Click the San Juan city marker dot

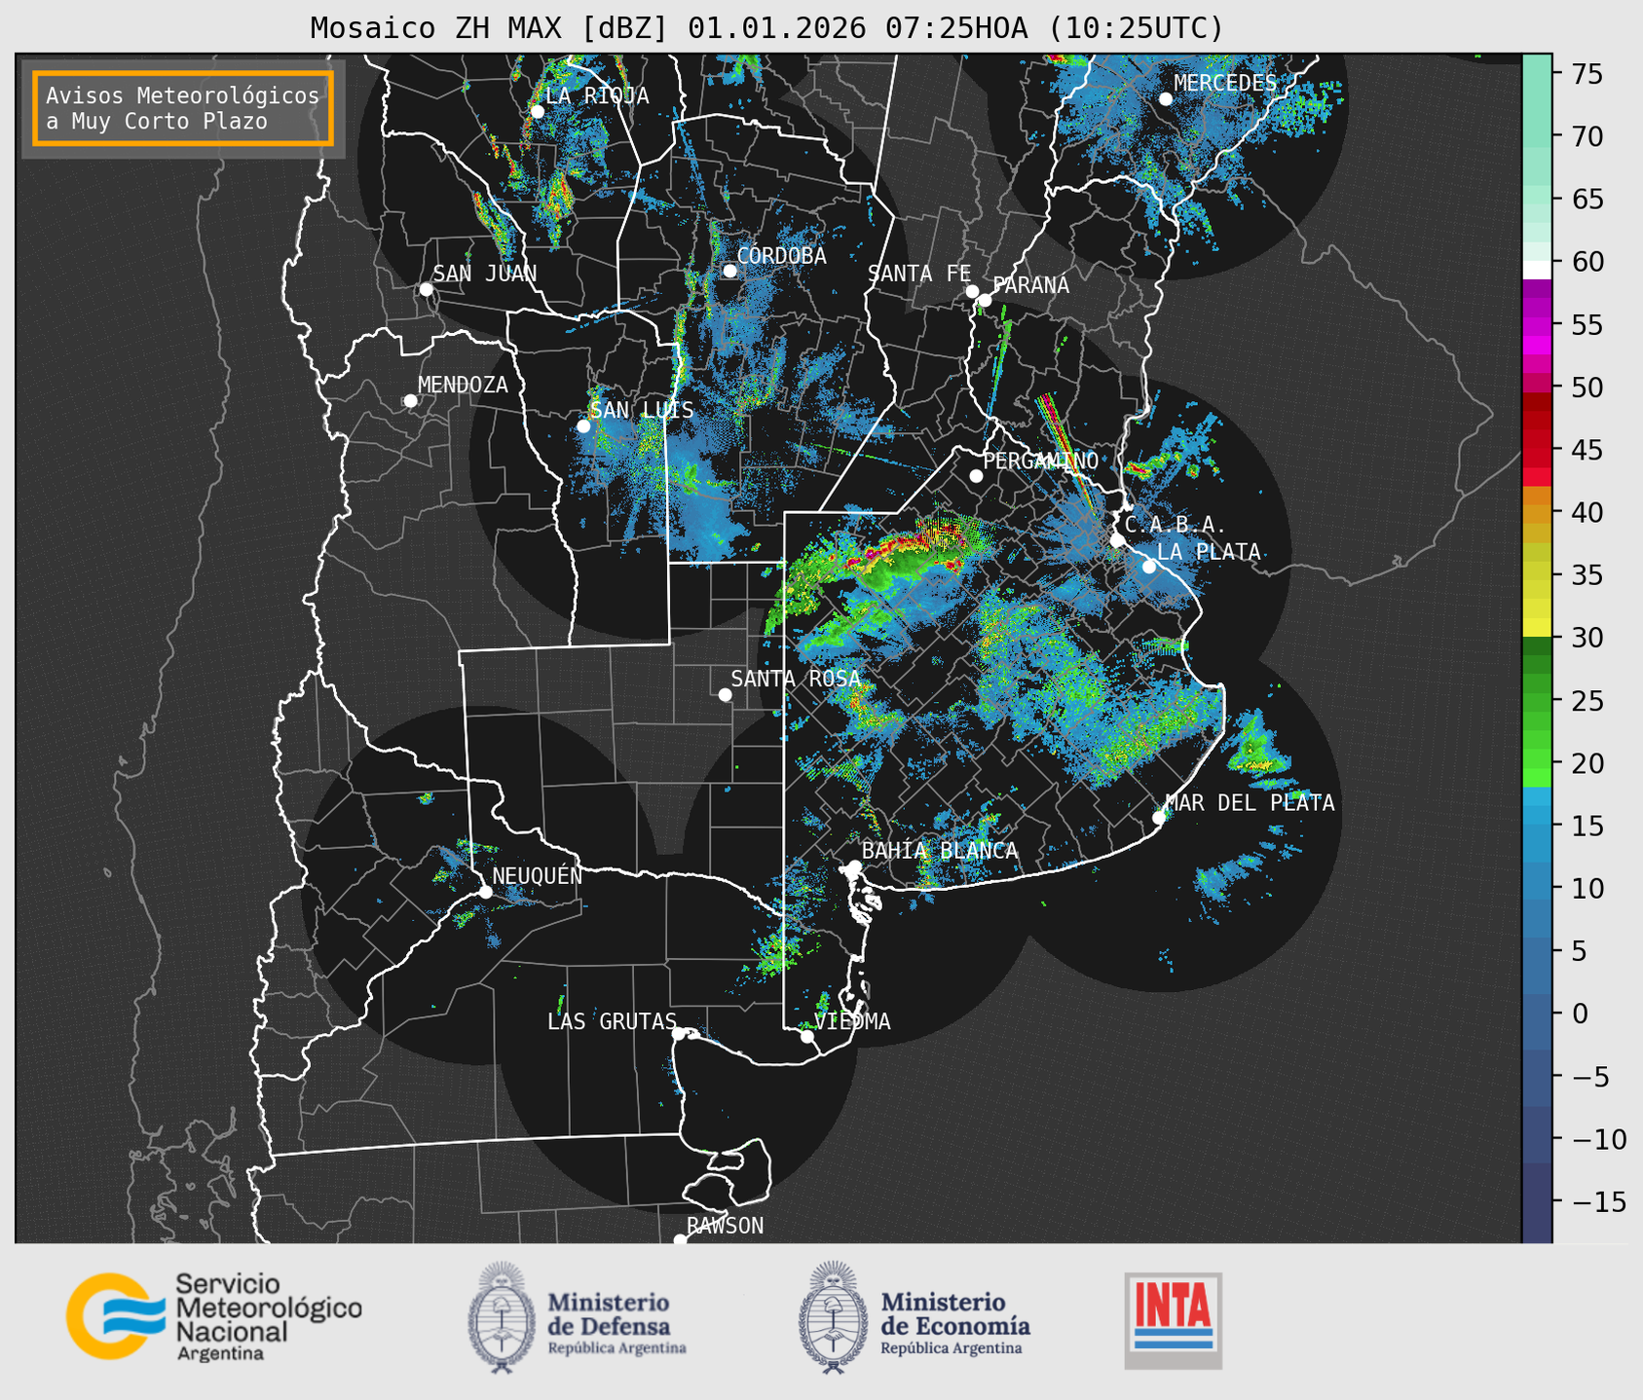click(426, 289)
